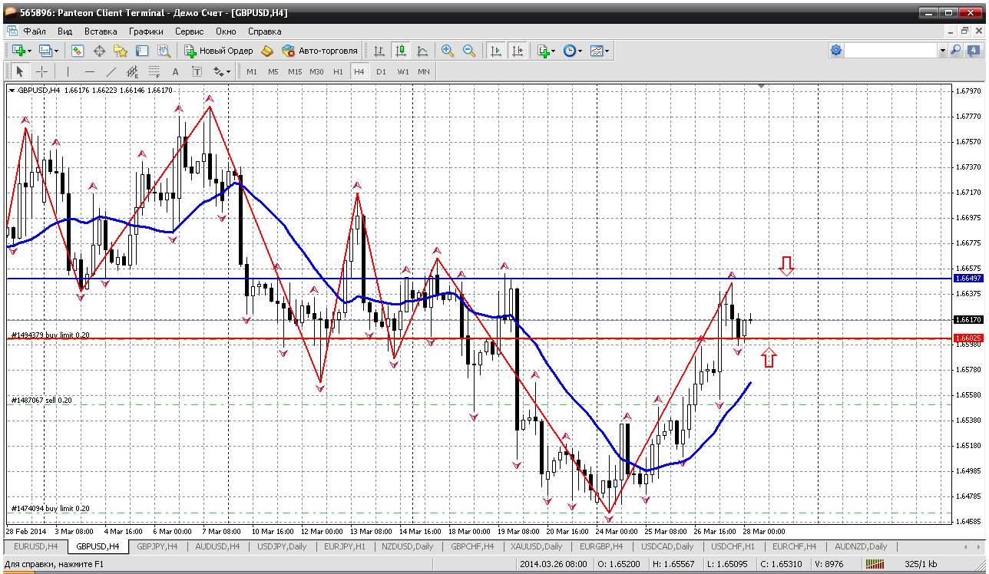Select the D1 timeframe

click(381, 71)
